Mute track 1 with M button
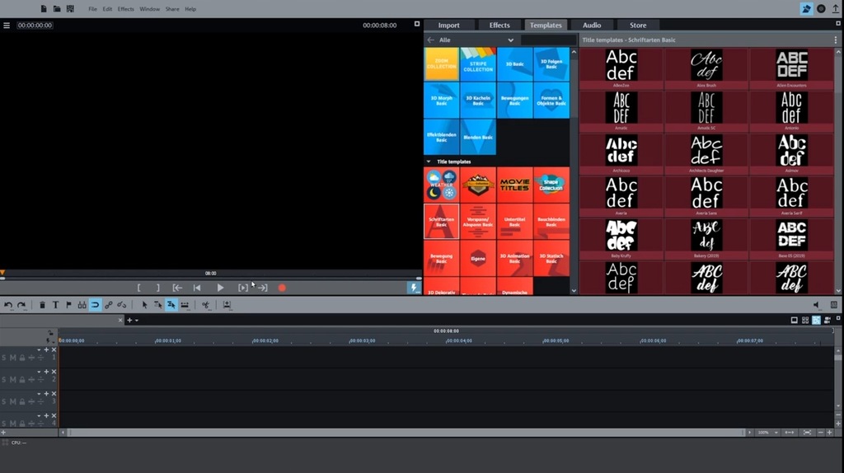 13,358
